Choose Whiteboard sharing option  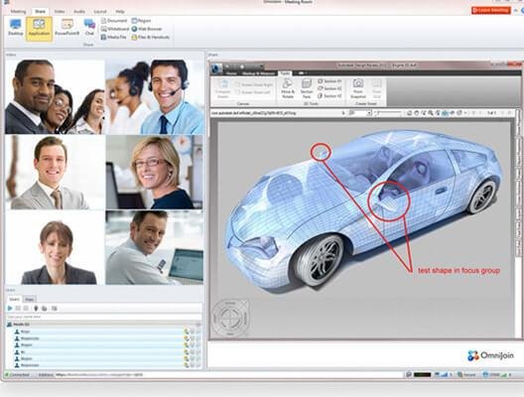pyautogui.click(x=115, y=29)
